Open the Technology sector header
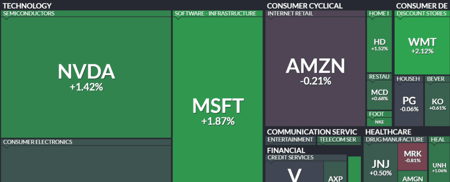 (27, 6)
